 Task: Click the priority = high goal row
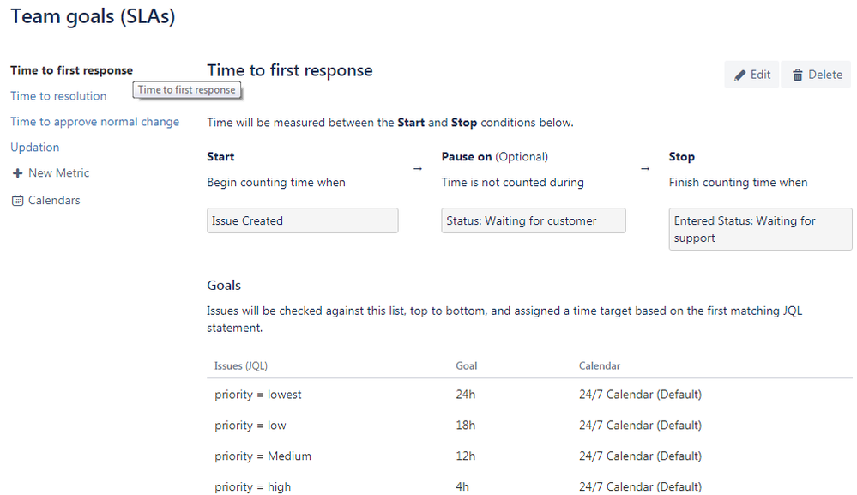[529, 486]
